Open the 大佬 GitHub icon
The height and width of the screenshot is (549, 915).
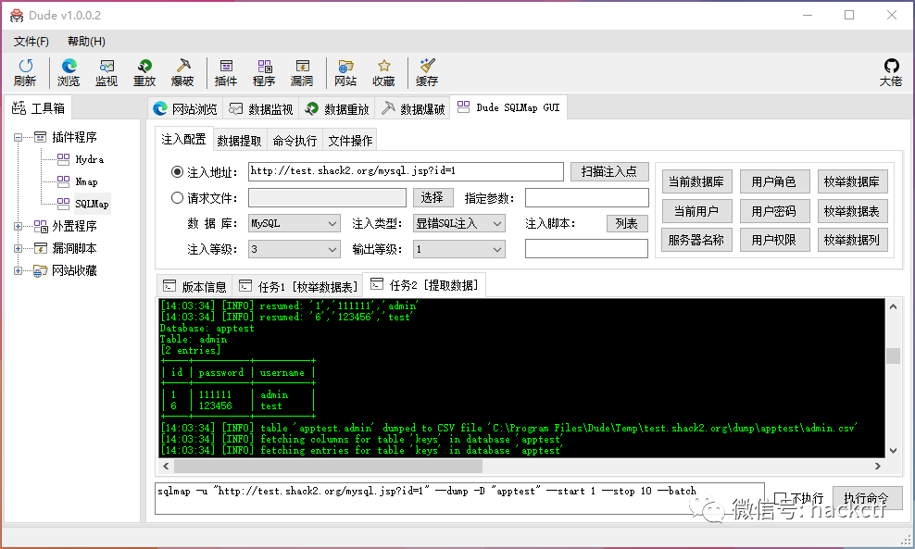coord(891,66)
